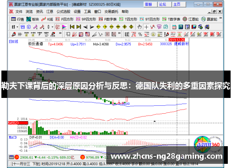The width and height of the screenshot is (232, 168).
Task: Open the 浏览 menu
Action: pyautogui.click(x=29, y=12)
